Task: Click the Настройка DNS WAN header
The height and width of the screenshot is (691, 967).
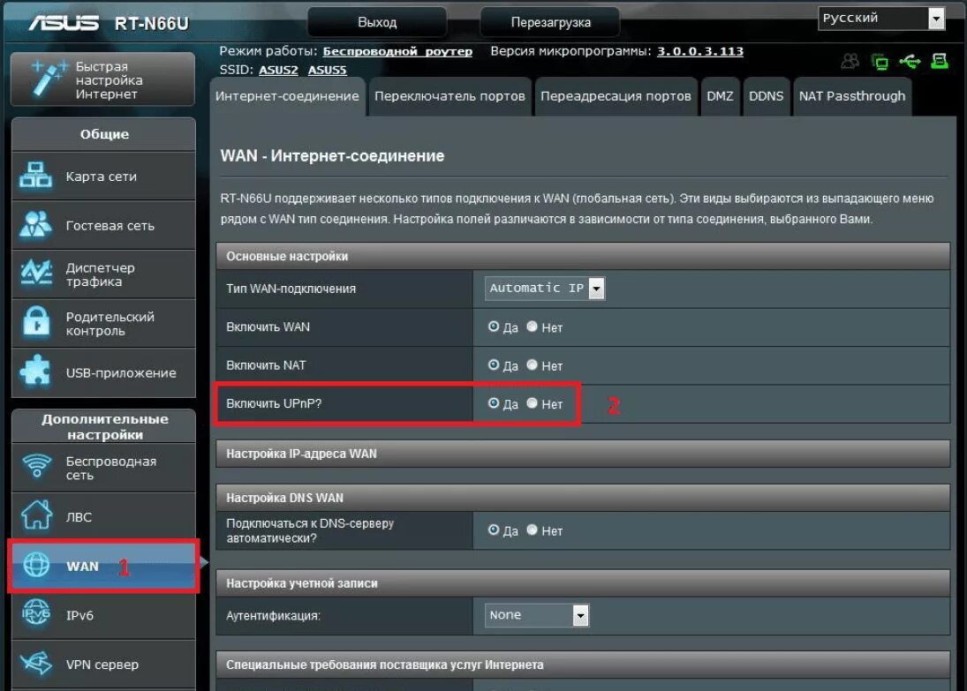Action: 583,498
